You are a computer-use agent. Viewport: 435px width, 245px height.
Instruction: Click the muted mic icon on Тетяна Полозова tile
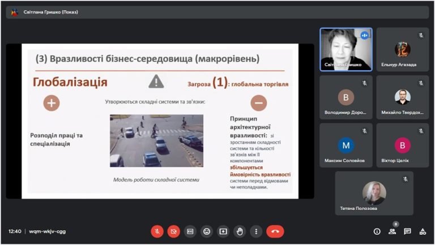(x=406, y=179)
